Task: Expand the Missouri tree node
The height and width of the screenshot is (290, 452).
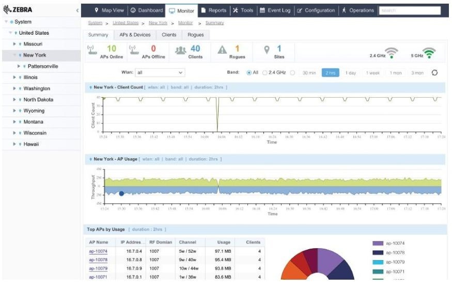Action: point(14,44)
